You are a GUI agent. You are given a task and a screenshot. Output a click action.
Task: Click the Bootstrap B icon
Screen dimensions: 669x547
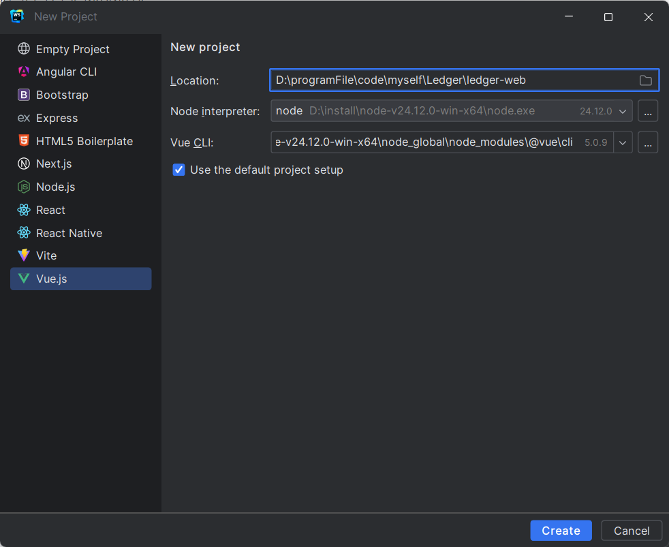pos(24,95)
